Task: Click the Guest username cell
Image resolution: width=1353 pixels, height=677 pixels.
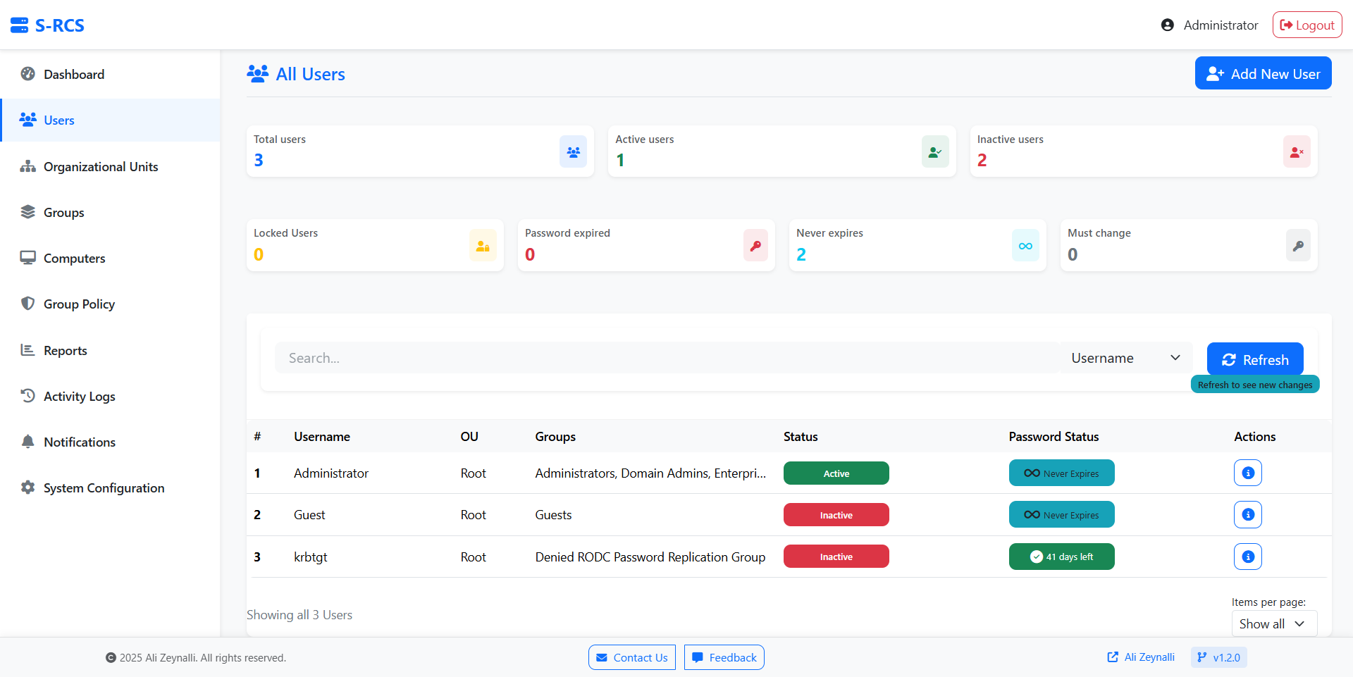Action: (x=309, y=515)
